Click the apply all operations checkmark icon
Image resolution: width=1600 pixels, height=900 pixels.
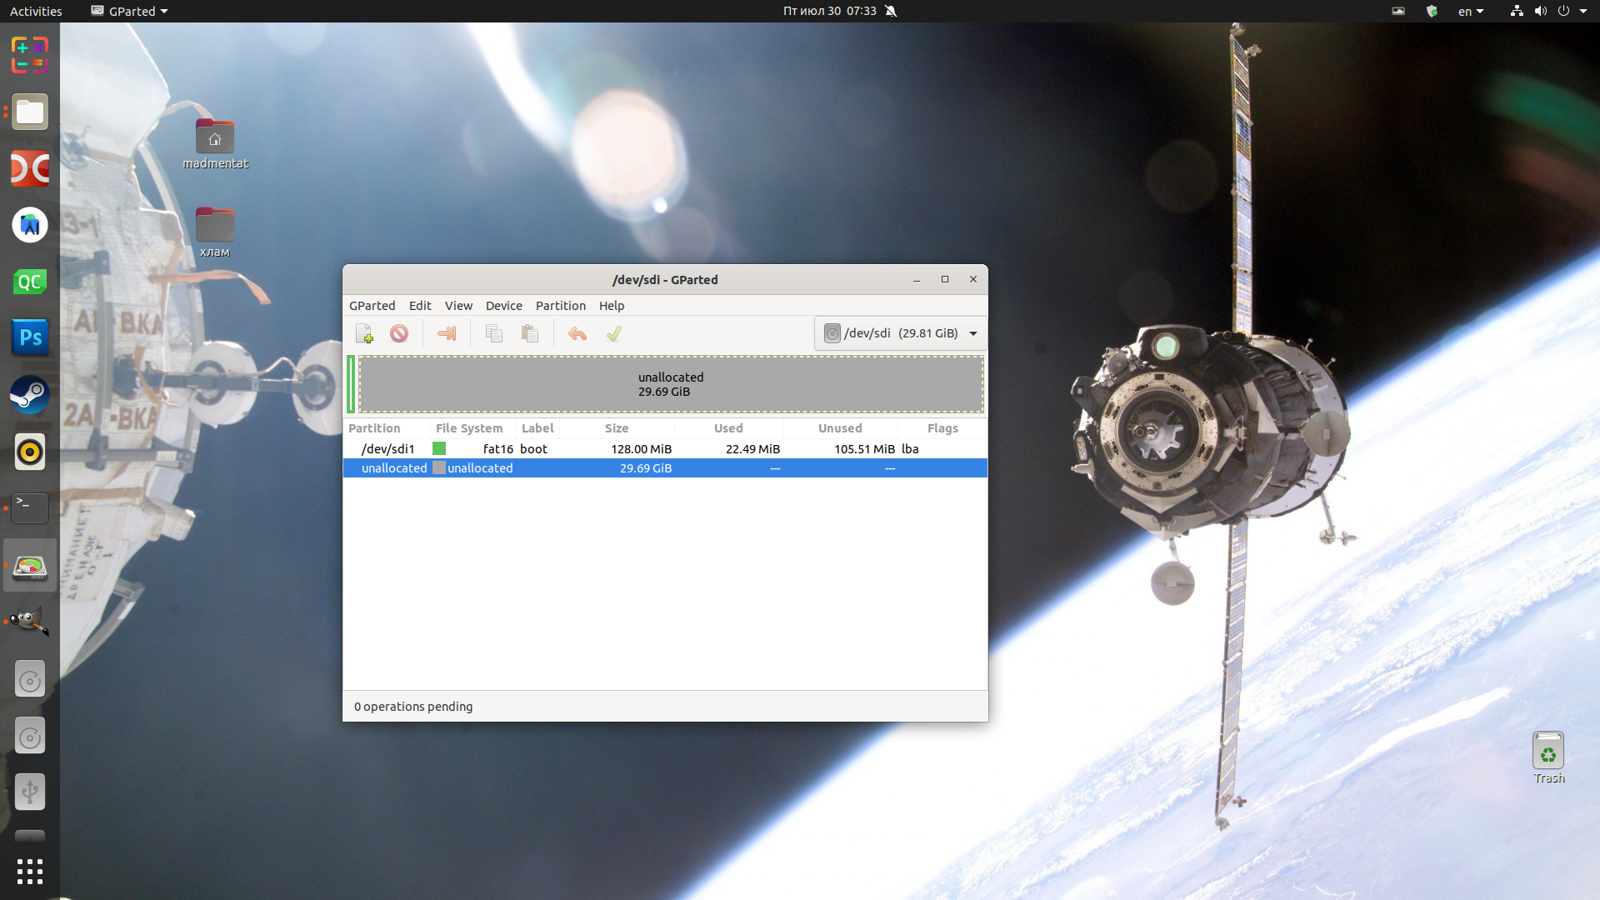tap(613, 333)
